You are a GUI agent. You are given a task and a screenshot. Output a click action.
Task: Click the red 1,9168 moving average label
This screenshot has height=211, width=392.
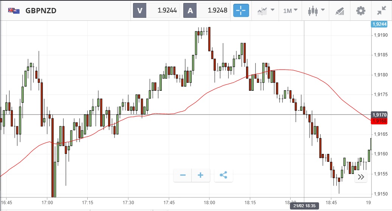click(x=379, y=121)
